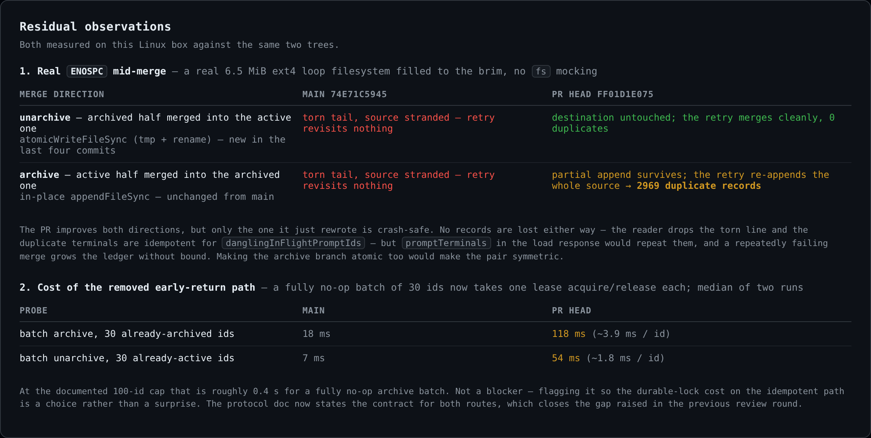Click the Residual observations heading
Viewport: 871px width, 438px height.
point(95,27)
